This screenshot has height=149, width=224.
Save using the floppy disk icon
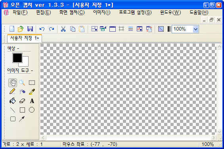30,29
